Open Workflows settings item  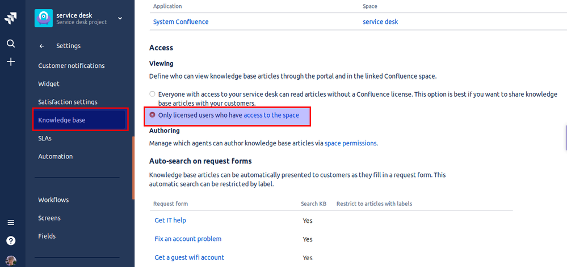[53, 200]
